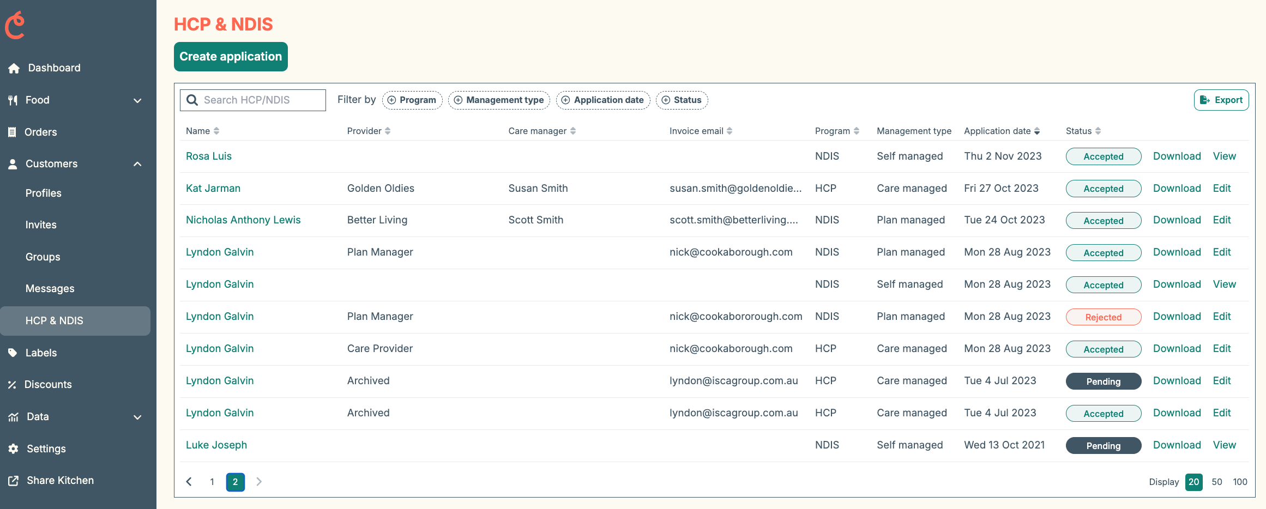
Task: Click the Create application button
Action: [231, 57]
